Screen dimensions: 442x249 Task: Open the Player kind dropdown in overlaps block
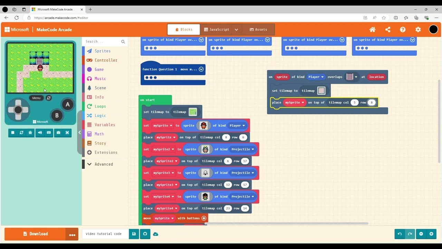(x=316, y=77)
